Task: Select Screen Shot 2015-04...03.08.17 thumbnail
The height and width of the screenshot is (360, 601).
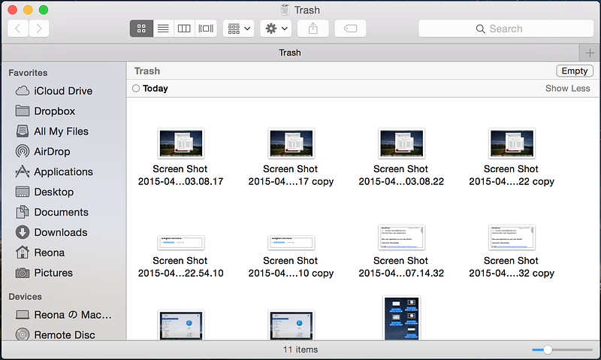Action: pos(181,144)
